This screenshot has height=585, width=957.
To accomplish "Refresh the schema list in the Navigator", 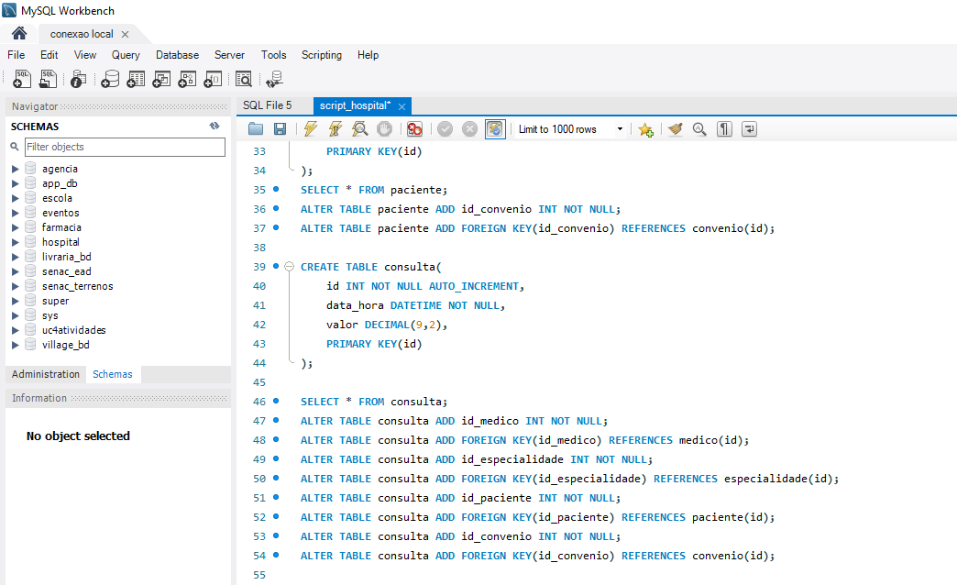I will click(x=214, y=126).
